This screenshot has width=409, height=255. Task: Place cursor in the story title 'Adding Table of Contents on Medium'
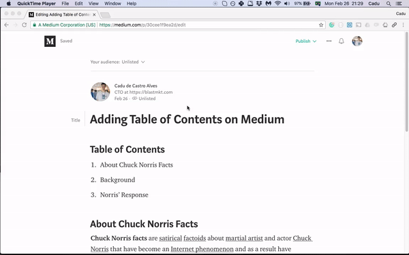click(x=187, y=120)
